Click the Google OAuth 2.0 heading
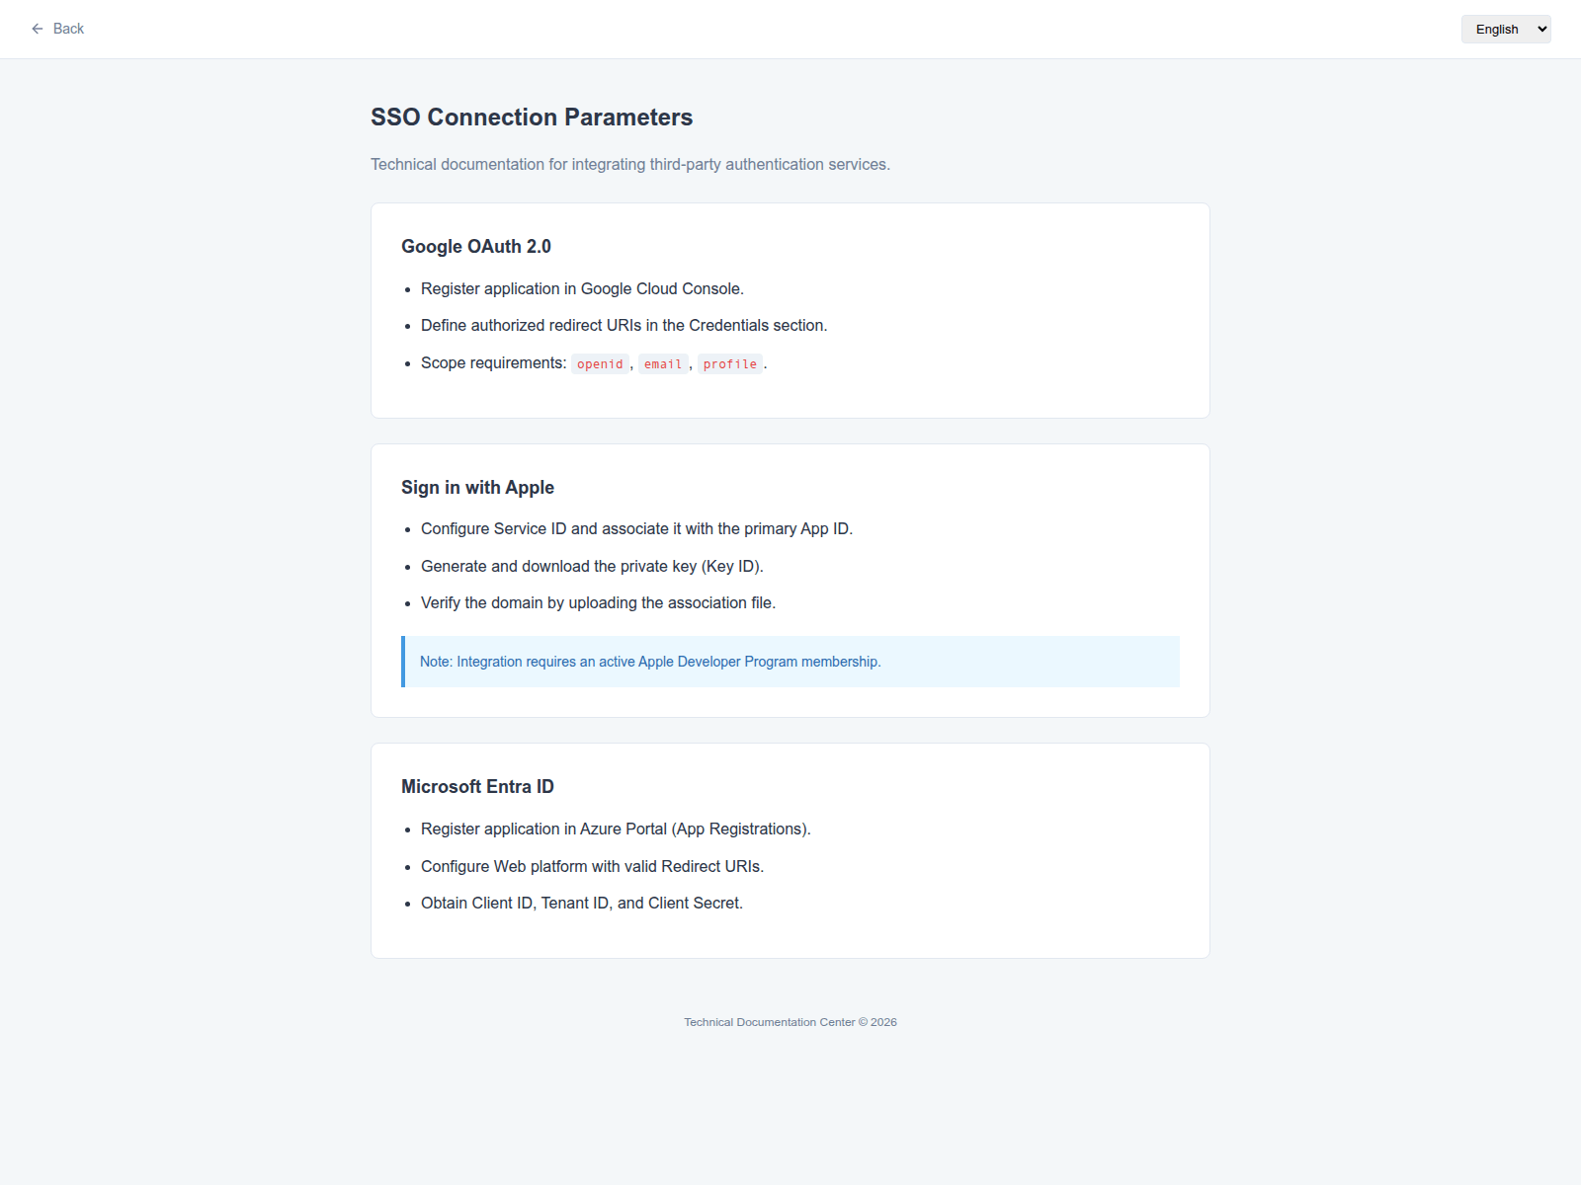 tap(476, 247)
